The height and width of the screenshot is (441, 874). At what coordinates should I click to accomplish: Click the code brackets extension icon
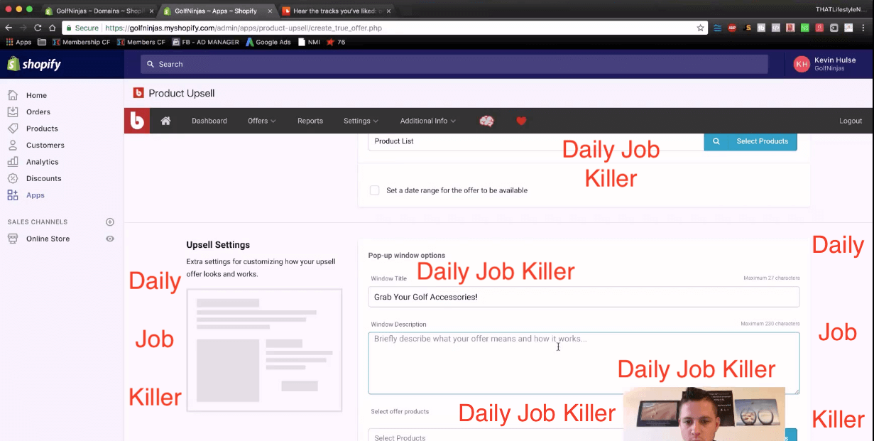coord(776,28)
